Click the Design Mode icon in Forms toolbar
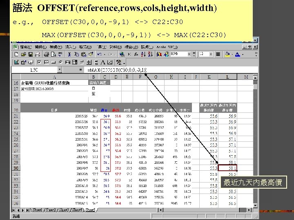Screen dimensions: 294x220 [16, 62]
